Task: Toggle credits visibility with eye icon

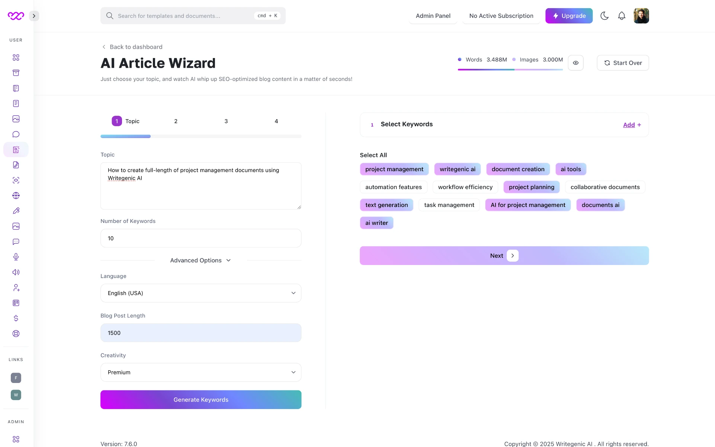Action: [x=575, y=63]
